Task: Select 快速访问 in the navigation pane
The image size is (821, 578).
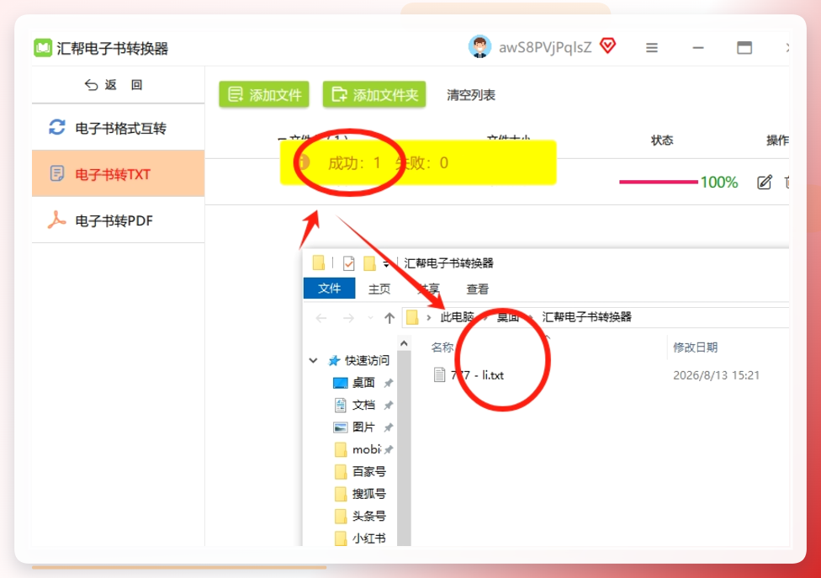Action: coord(367,360)
